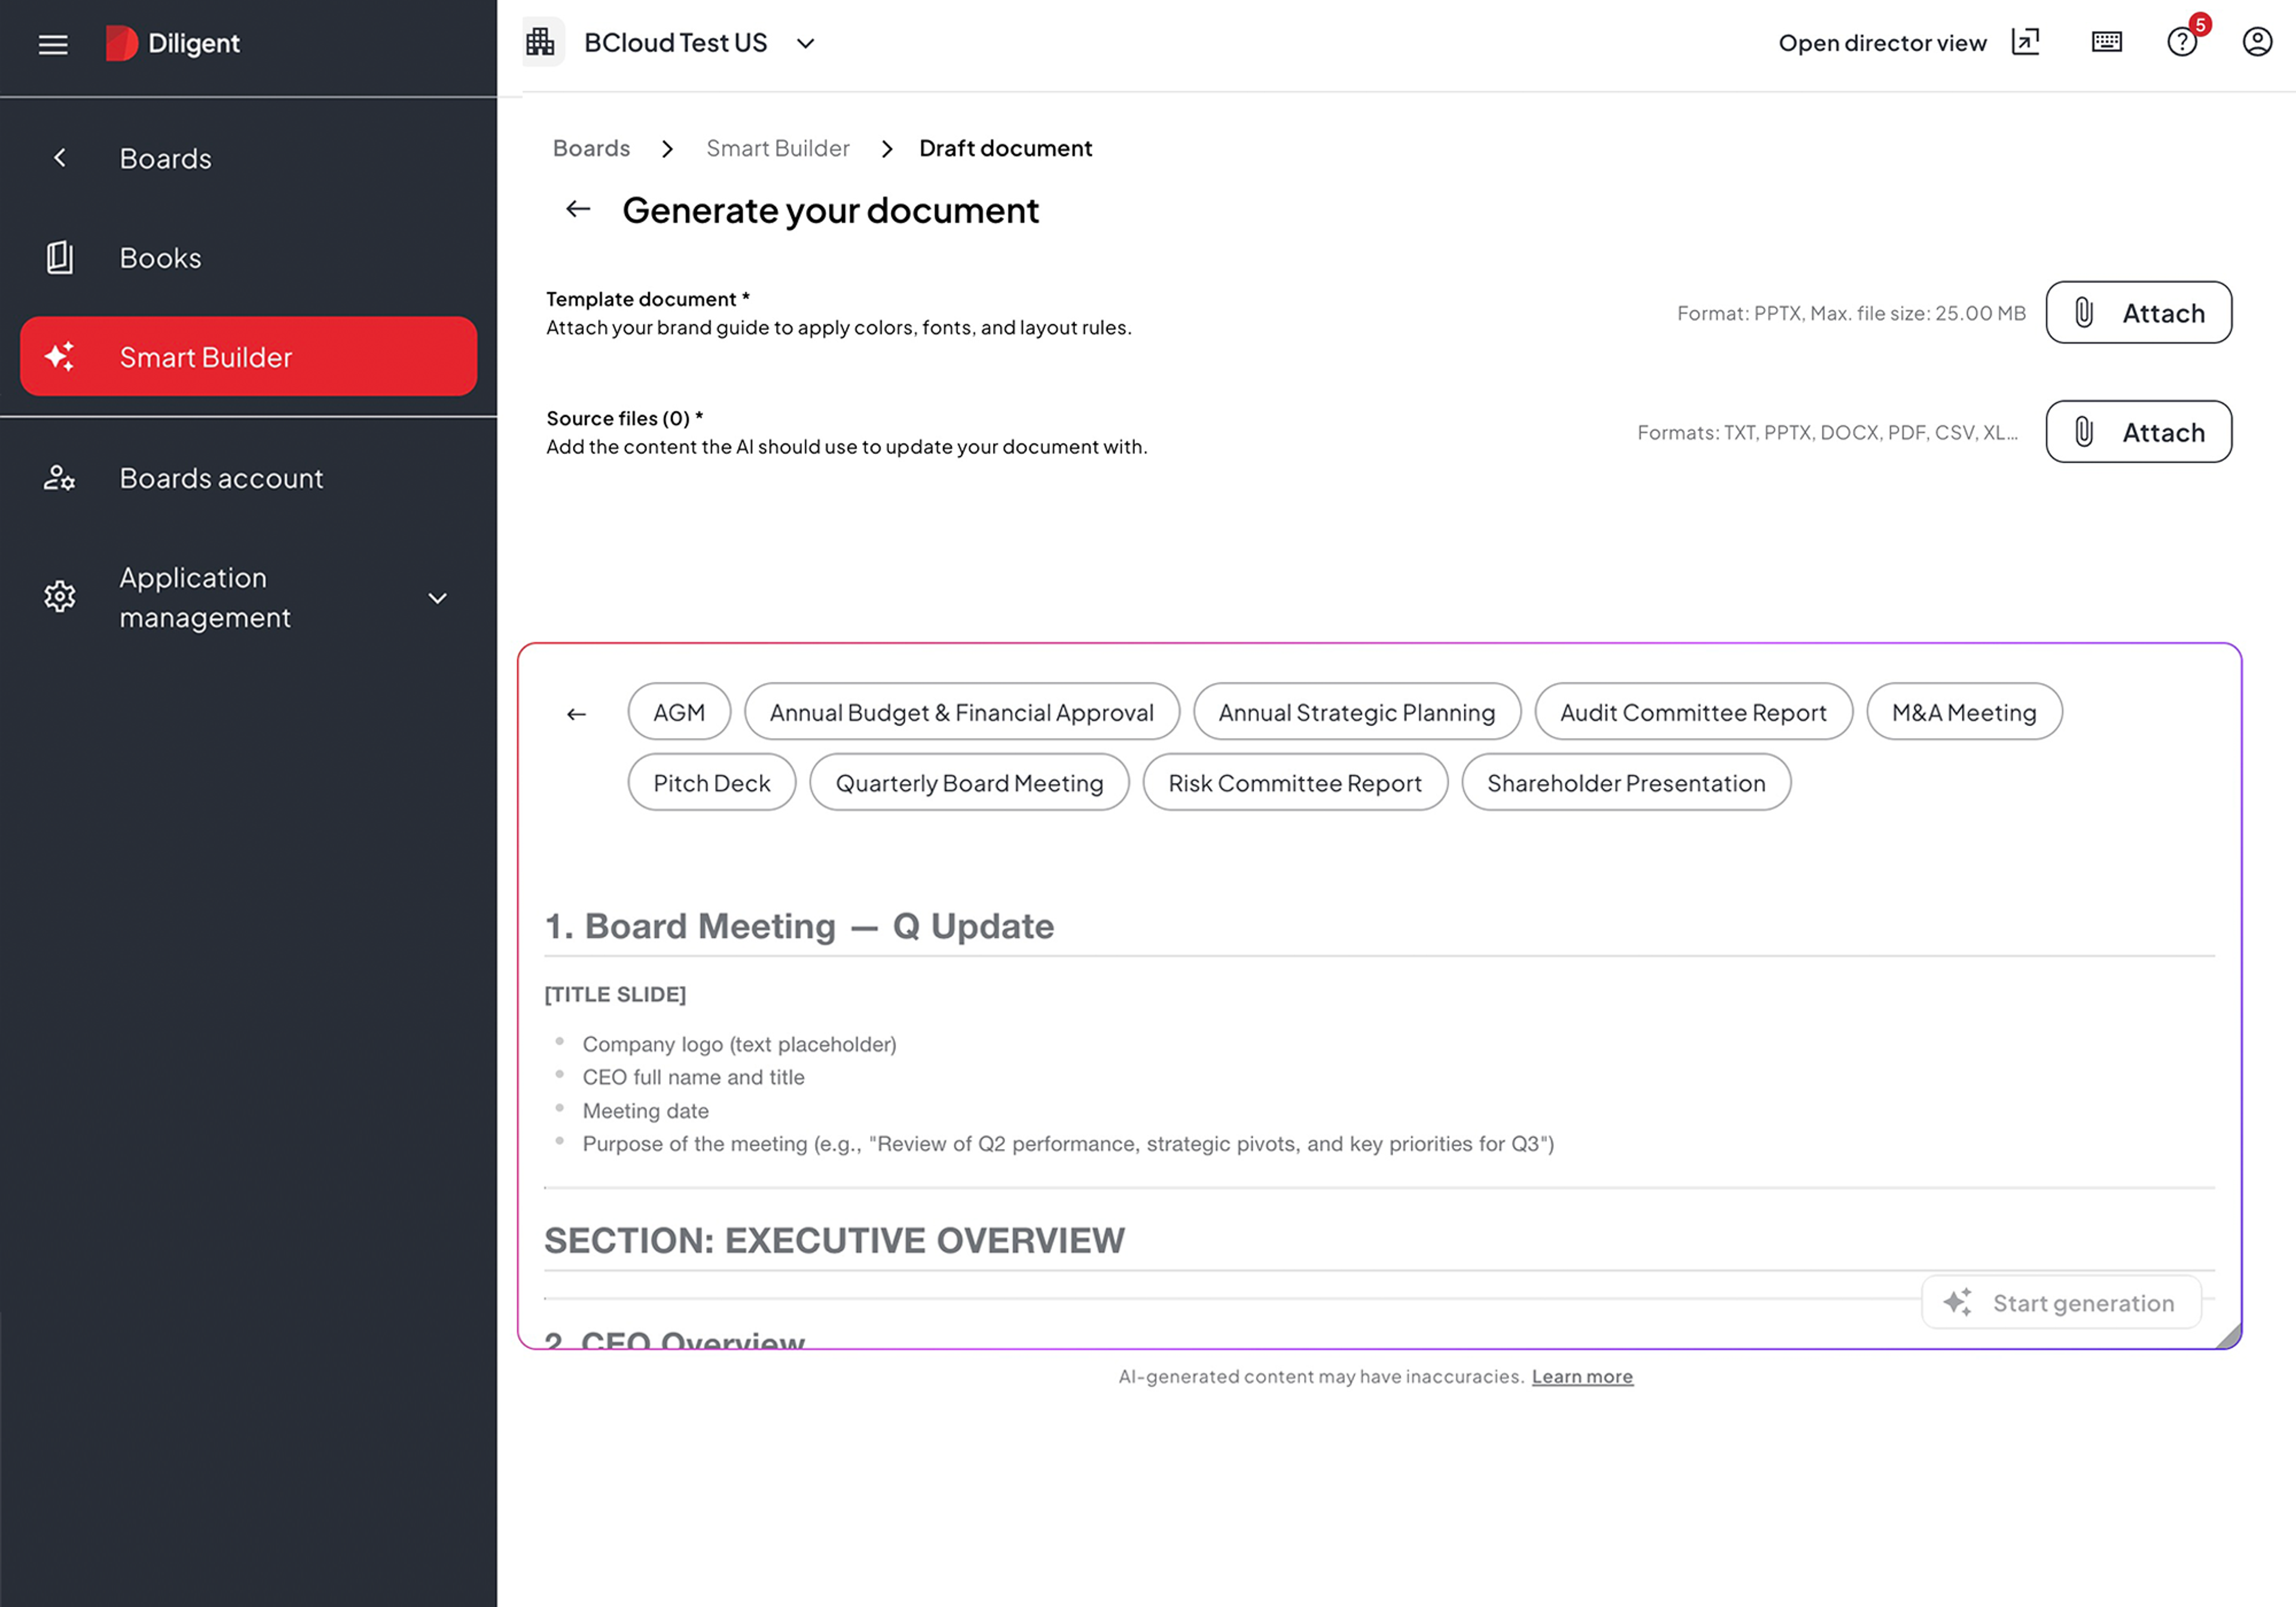Click Boards breadcrumb link
This screenshot has height=1607, width=2296.
[x=591, y=148]
